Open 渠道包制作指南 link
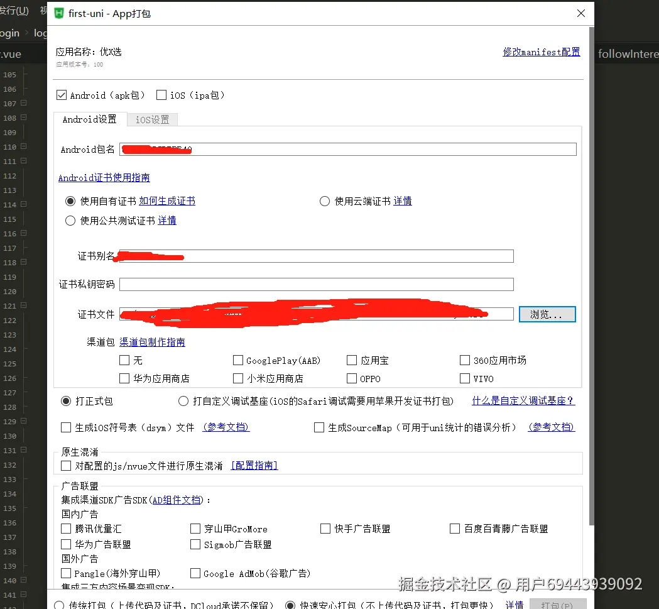The height and width of the screenshot is (609, 659). point(152,343)
